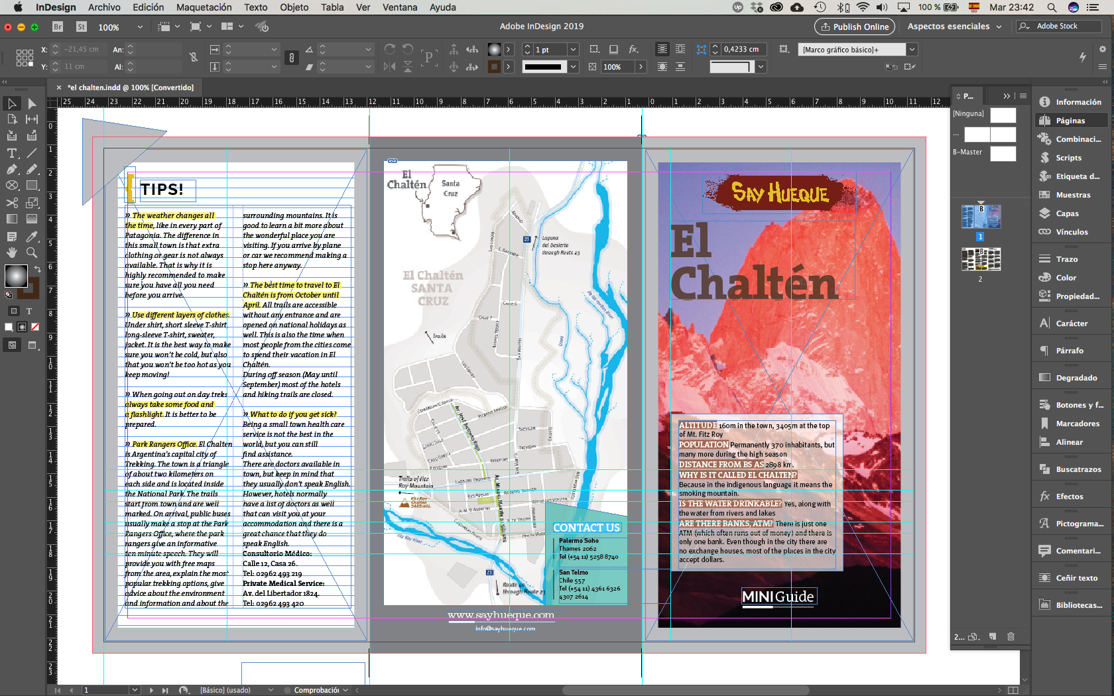
Task: Select the reference point locator grid
Action: pyautogui.click(x=25, y=58)
